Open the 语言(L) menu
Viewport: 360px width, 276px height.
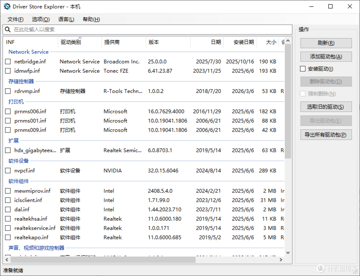[66, 19]
